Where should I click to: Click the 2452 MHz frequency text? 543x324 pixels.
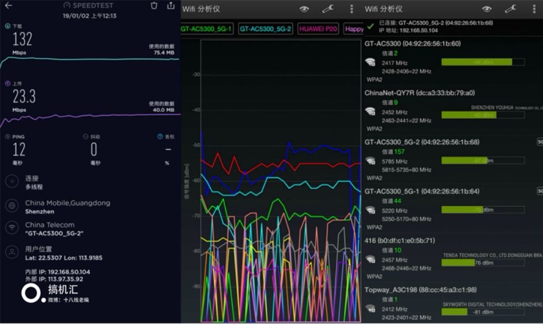coord(394,113)
